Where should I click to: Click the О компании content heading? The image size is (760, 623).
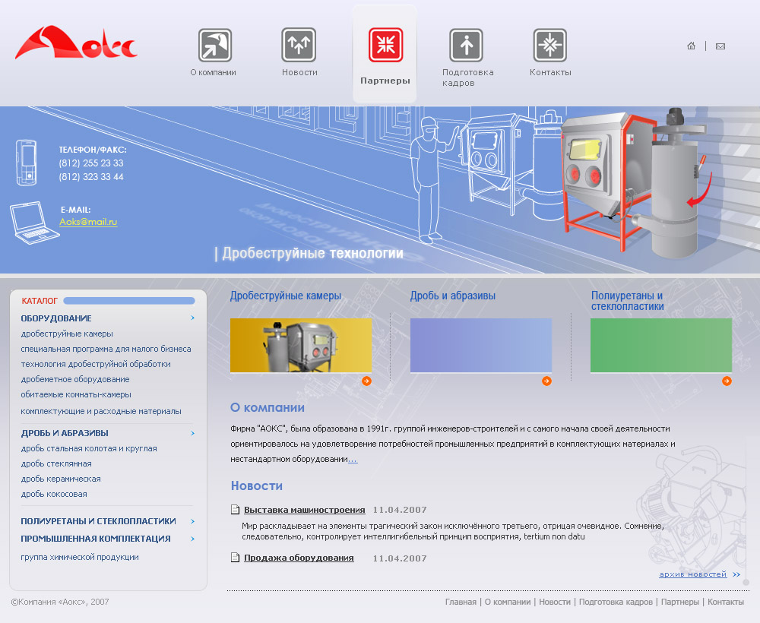click(x=267, y=407)
